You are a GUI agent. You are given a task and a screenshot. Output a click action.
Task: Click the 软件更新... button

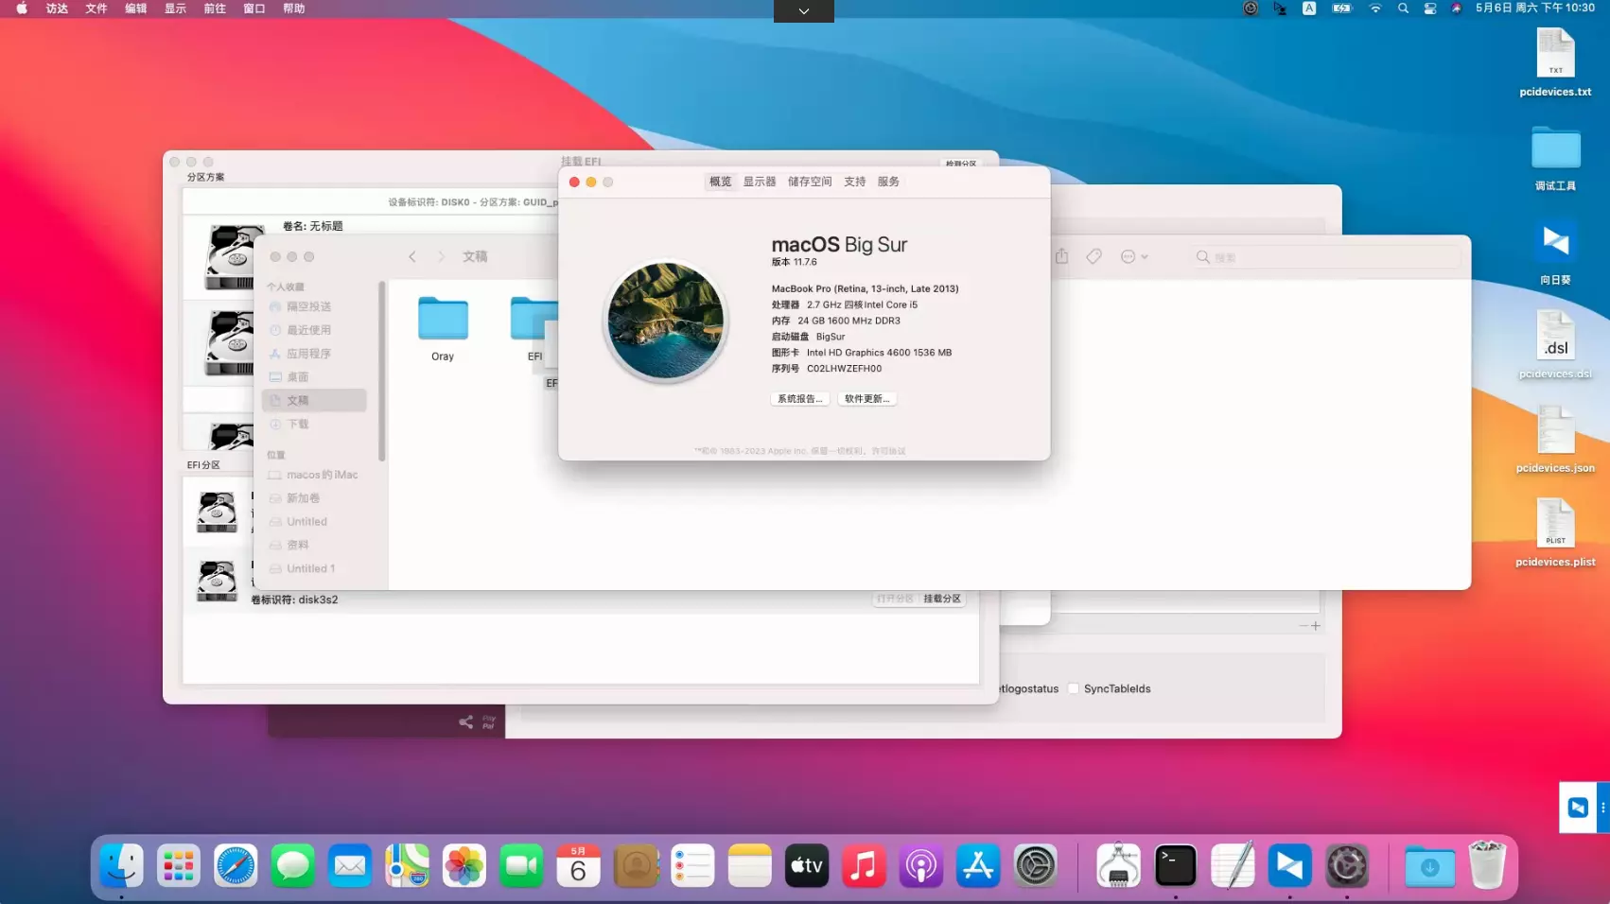tap(866, 399)
